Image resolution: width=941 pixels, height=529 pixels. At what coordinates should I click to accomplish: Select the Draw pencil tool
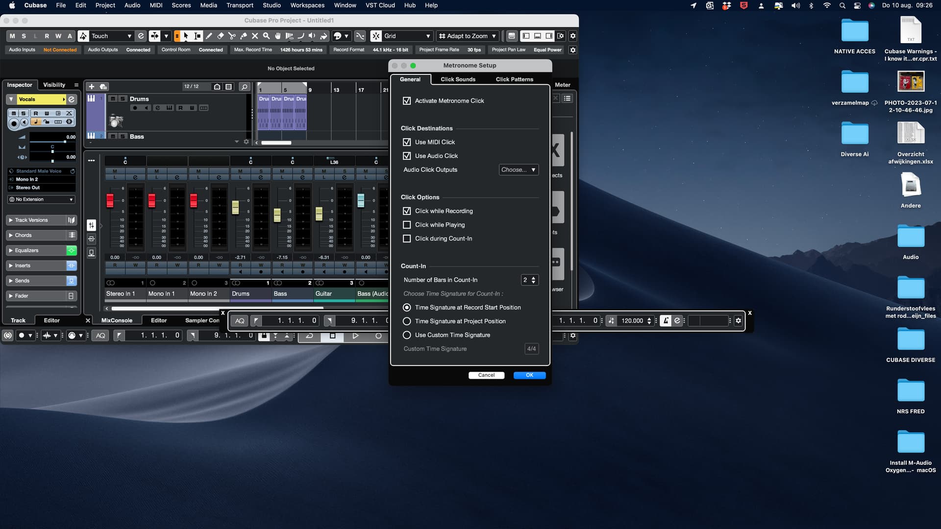209,36
